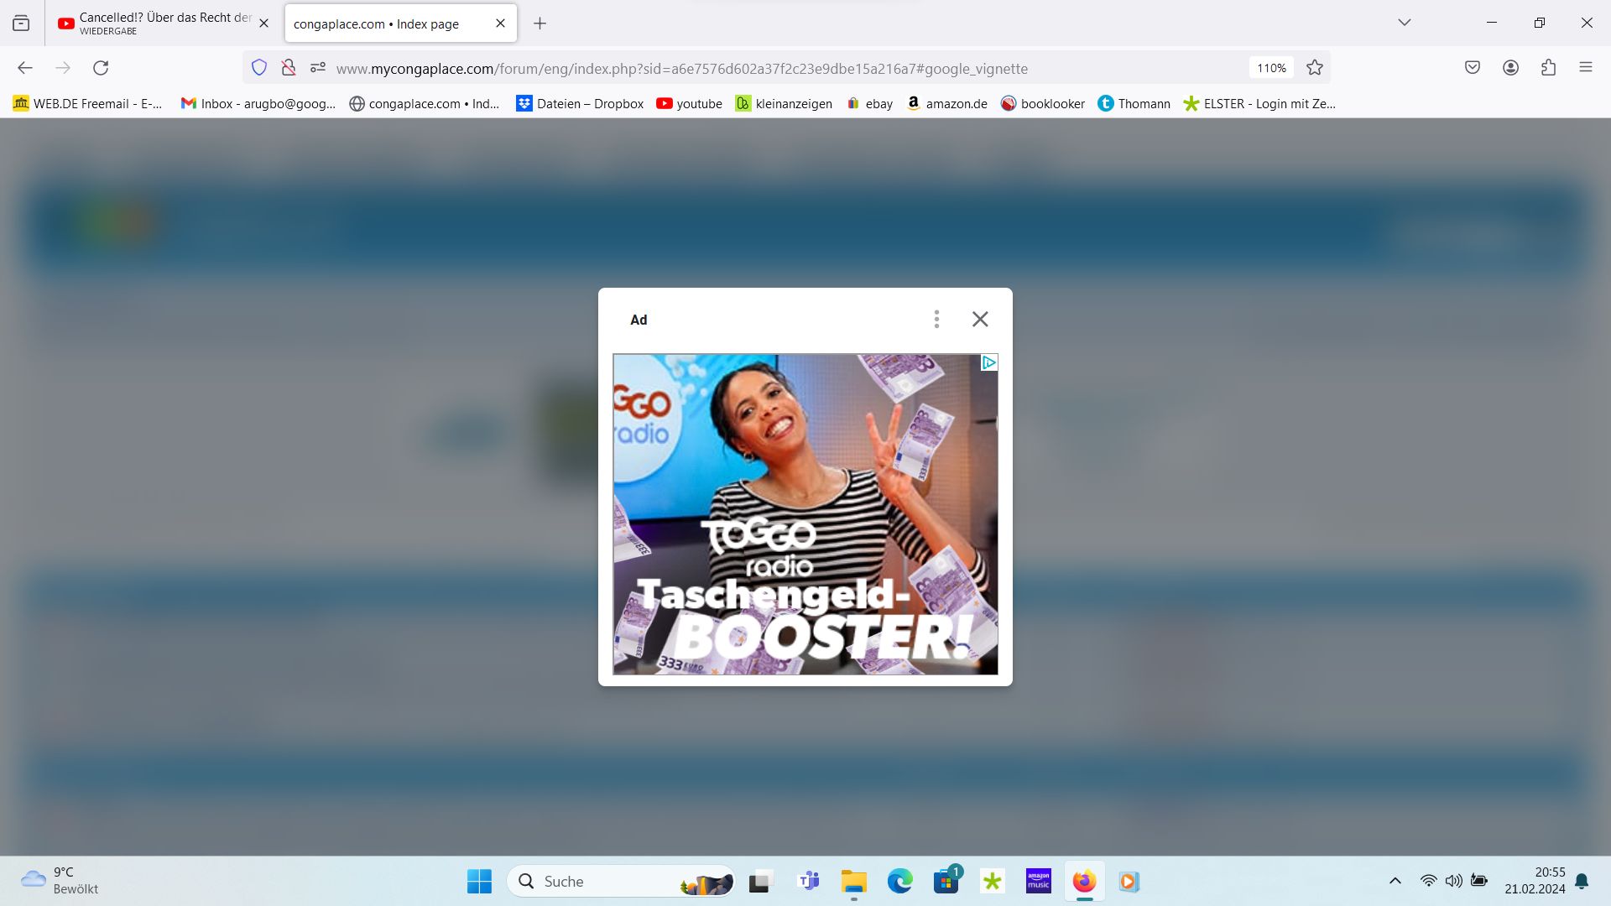Open a new tab with plus button

click(x=540, y=23)
